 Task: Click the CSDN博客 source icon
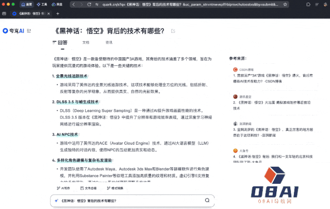click(x=235, y=68)
